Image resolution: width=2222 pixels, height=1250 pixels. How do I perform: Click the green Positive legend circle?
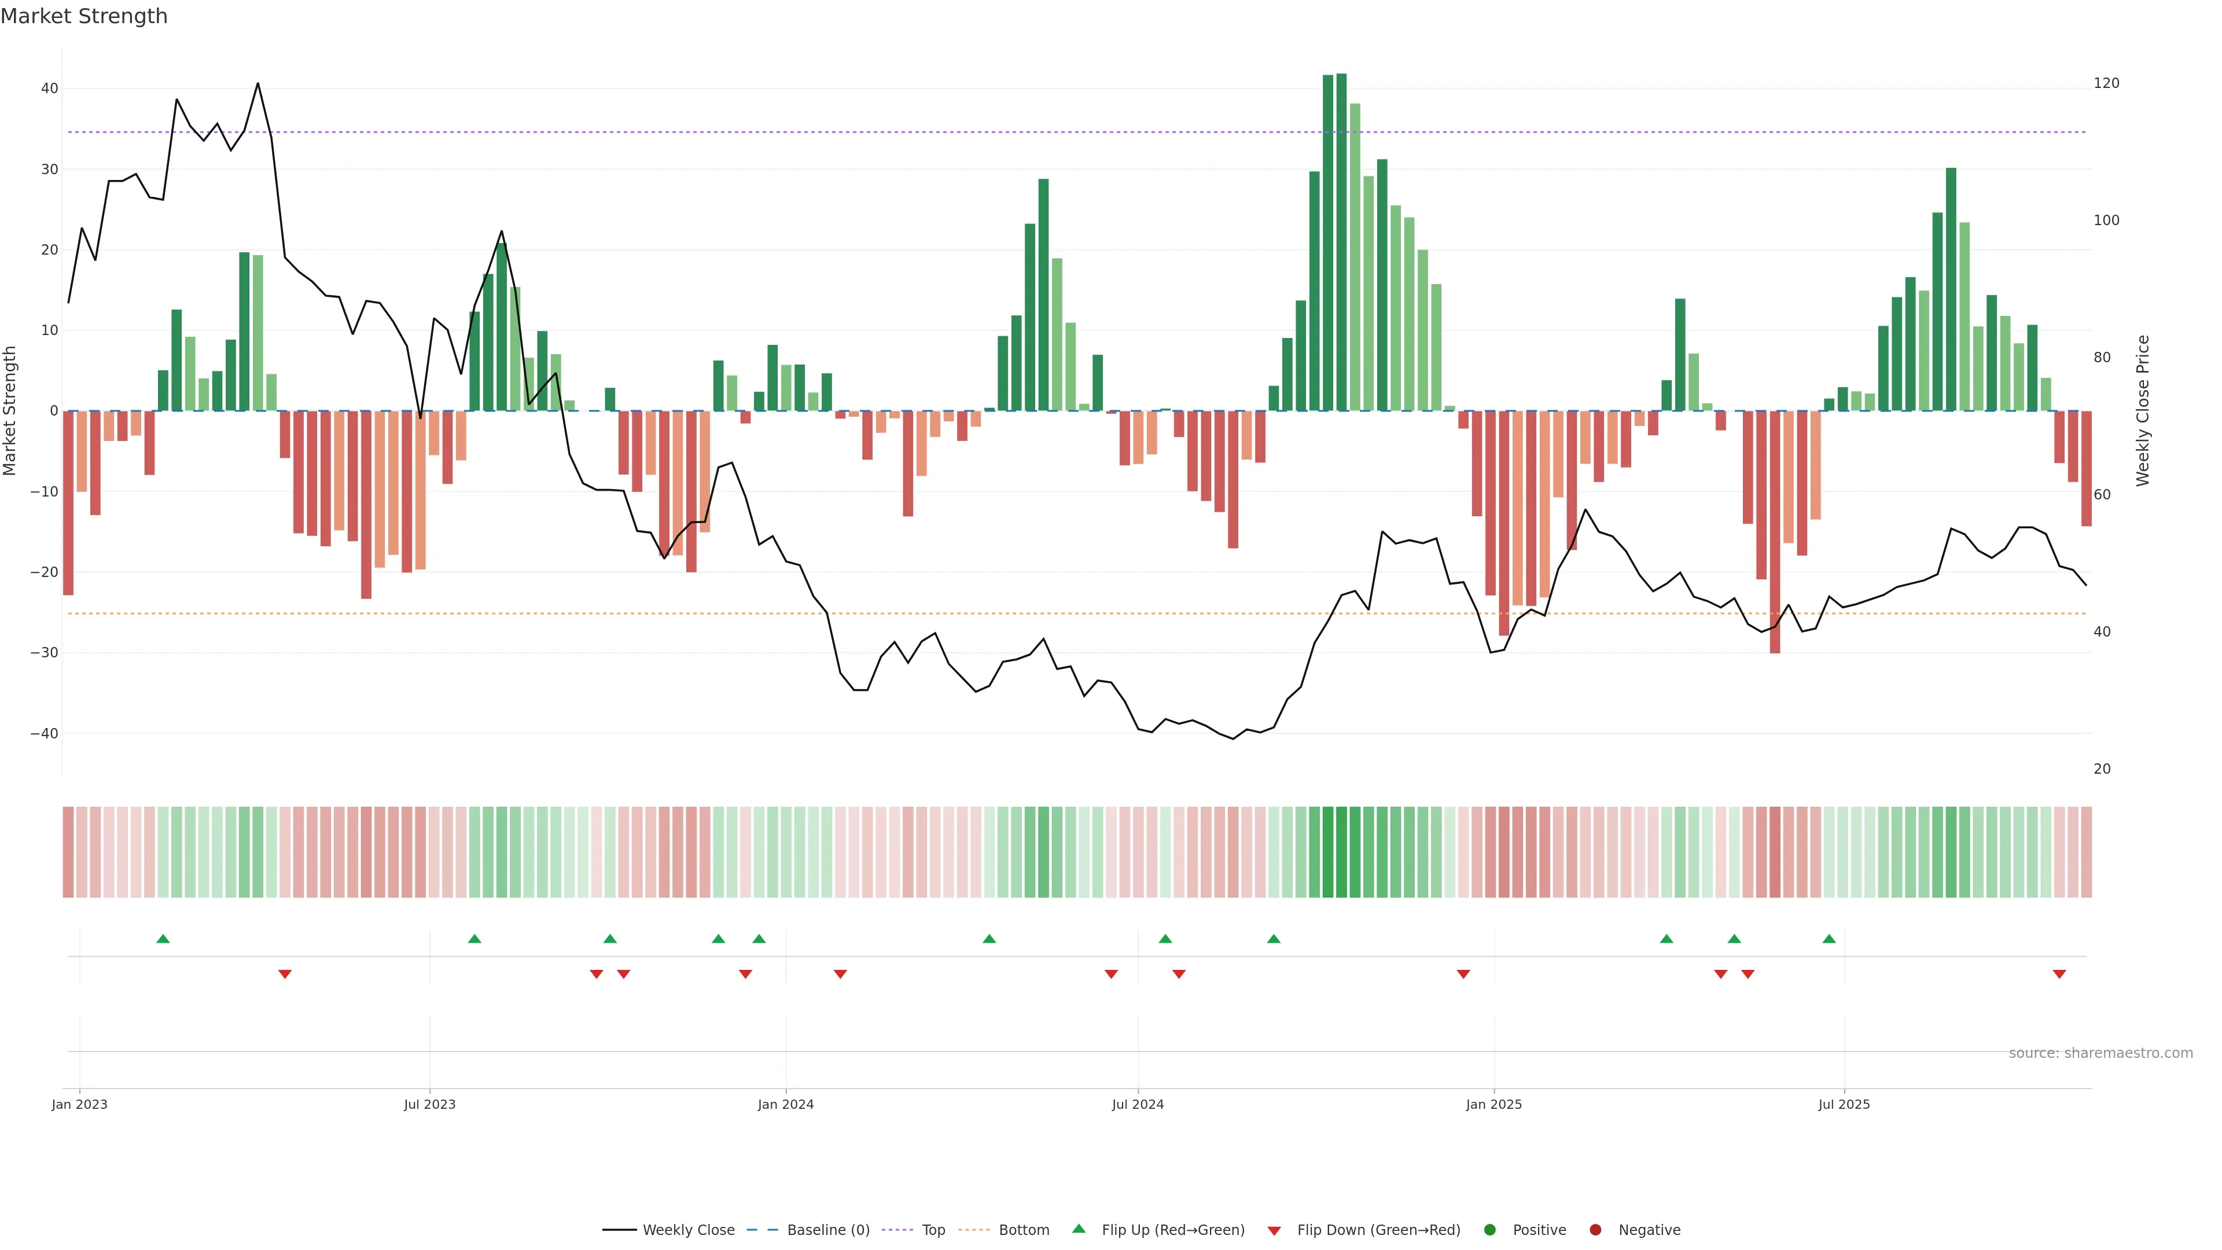[x=1489, y=1230]
